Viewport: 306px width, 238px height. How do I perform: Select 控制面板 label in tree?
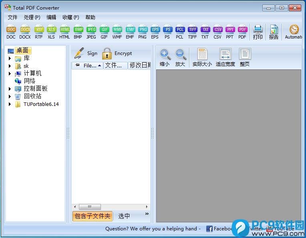click(36, 89)
